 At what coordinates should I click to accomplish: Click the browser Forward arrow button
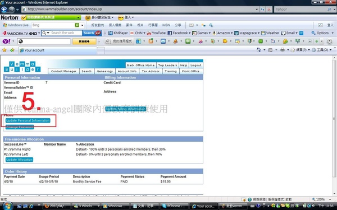coord(12,10)
